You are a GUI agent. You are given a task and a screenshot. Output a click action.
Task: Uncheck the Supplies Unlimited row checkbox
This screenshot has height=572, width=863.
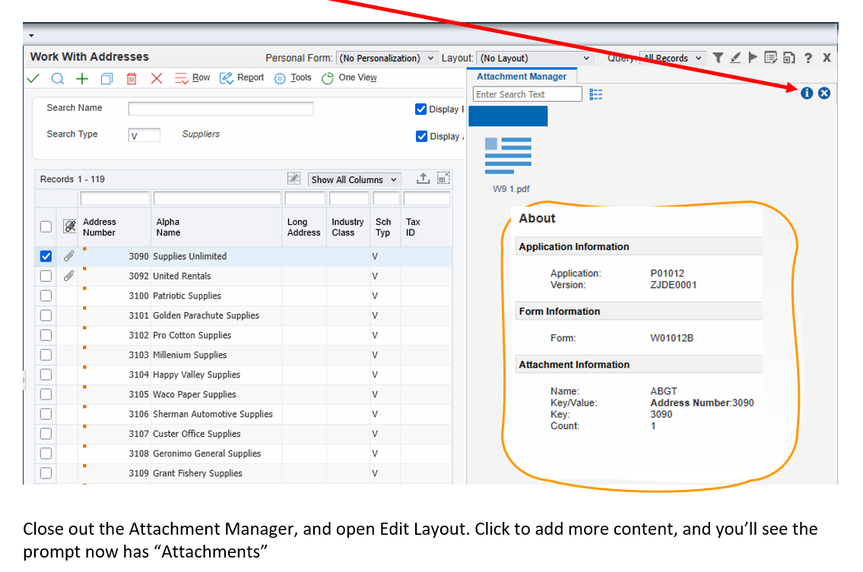(46, 257)
